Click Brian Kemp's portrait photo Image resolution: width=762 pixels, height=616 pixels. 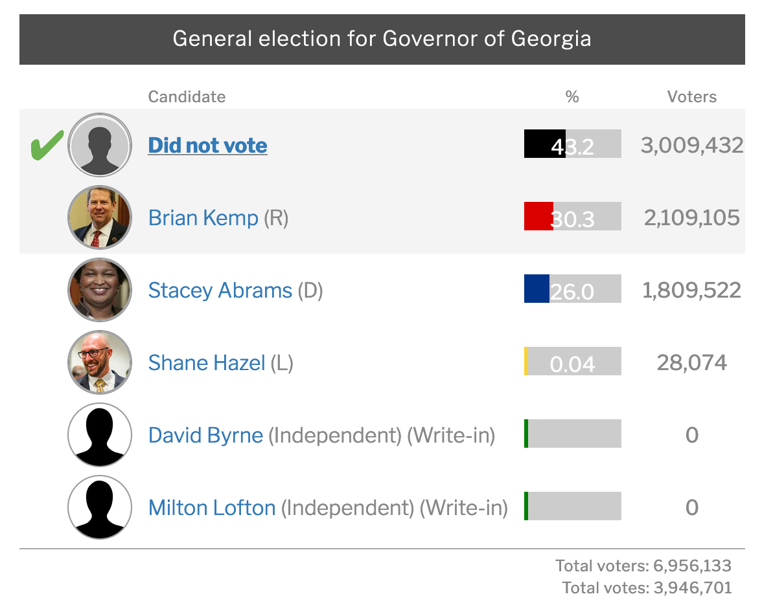coord(100,217)
